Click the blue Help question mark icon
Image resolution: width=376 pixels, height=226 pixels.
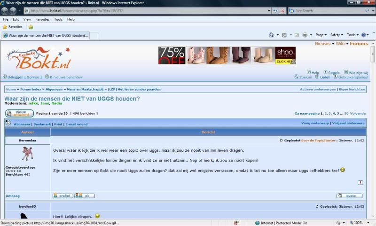(363, 35)
